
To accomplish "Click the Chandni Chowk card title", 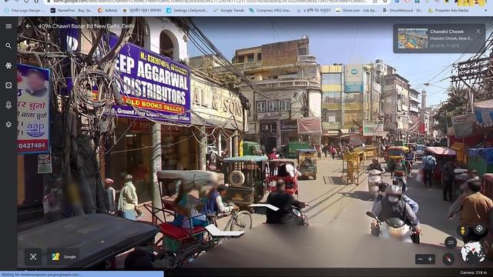I will coord(447,32).
